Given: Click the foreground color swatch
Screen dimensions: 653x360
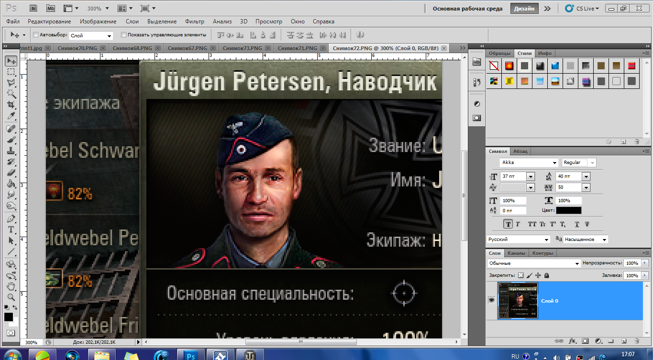Looking at the screenshot, I should pos(8,316).
